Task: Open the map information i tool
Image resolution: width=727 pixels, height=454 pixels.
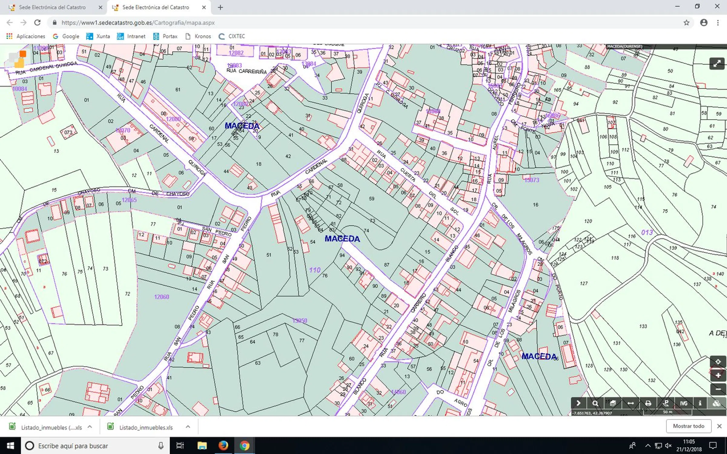Action: point(700,403)
